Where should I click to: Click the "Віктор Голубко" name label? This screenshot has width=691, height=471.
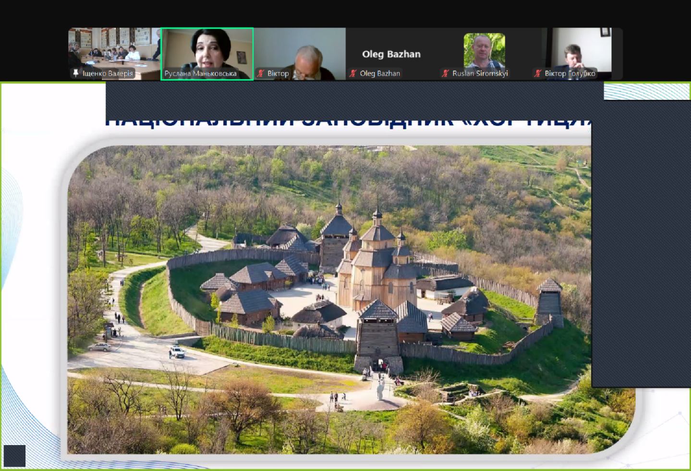click(x=570, y=74)
